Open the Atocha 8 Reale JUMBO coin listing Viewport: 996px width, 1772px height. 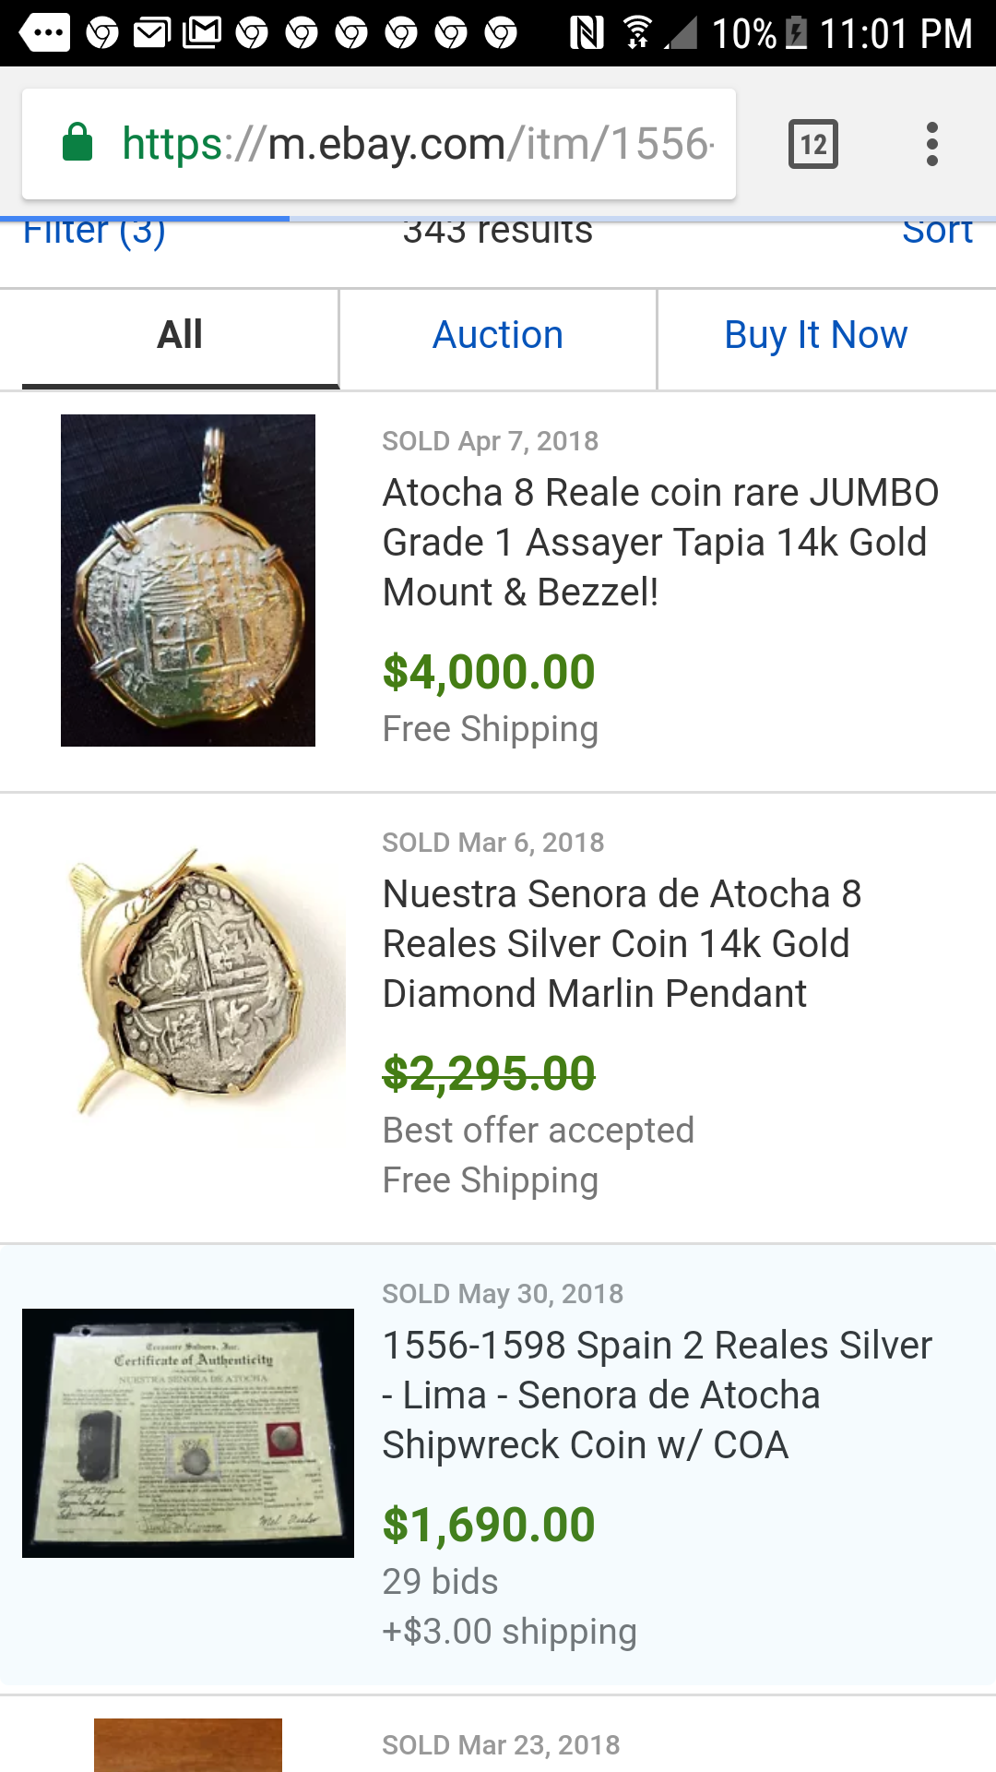click(659, 542)
